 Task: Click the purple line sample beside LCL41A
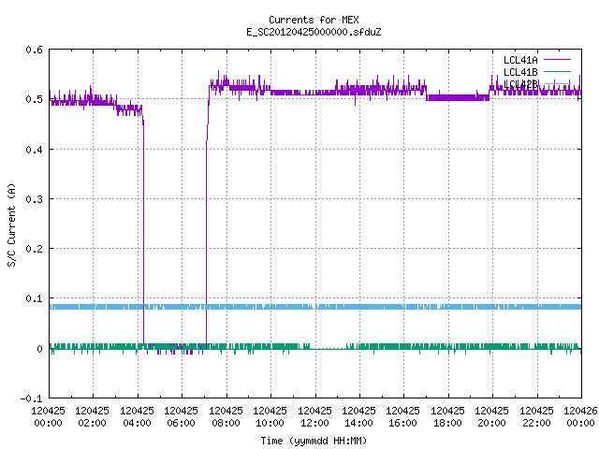pyautogui.click(x=557, y=60)
